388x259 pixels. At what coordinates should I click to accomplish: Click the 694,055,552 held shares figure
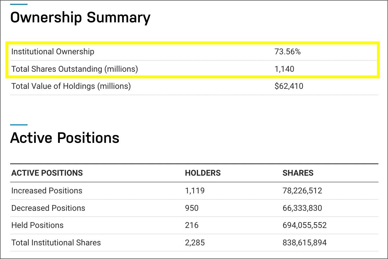coord(304,225)
